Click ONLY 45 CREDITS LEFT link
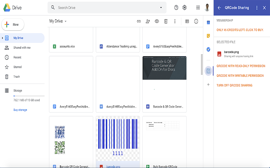Viewport: 270px width, 168px height. pos(240,30)
